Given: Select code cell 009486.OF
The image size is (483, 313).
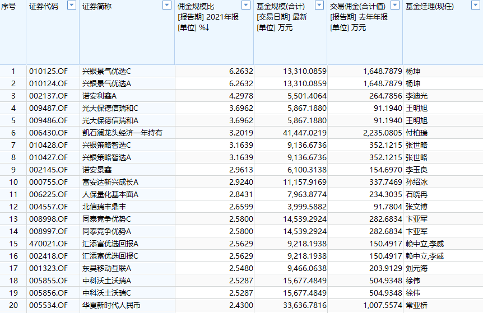Looking at the screenshot, I should tap(48, 120).
